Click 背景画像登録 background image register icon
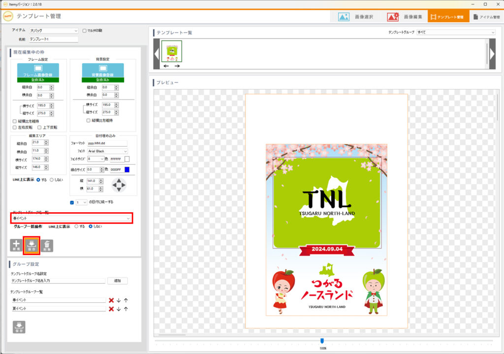The image size is (504, 354). coord(102,69)
